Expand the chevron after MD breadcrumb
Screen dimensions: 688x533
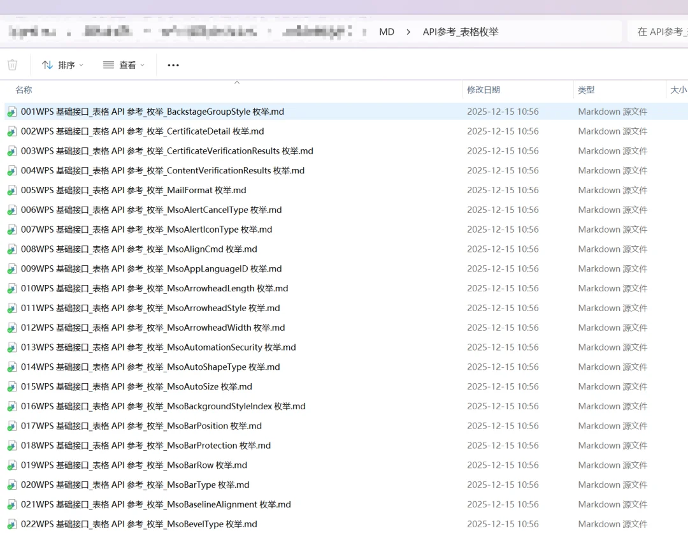(408, 32)
